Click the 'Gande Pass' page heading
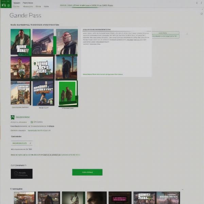204x204 pixels. 26,15
